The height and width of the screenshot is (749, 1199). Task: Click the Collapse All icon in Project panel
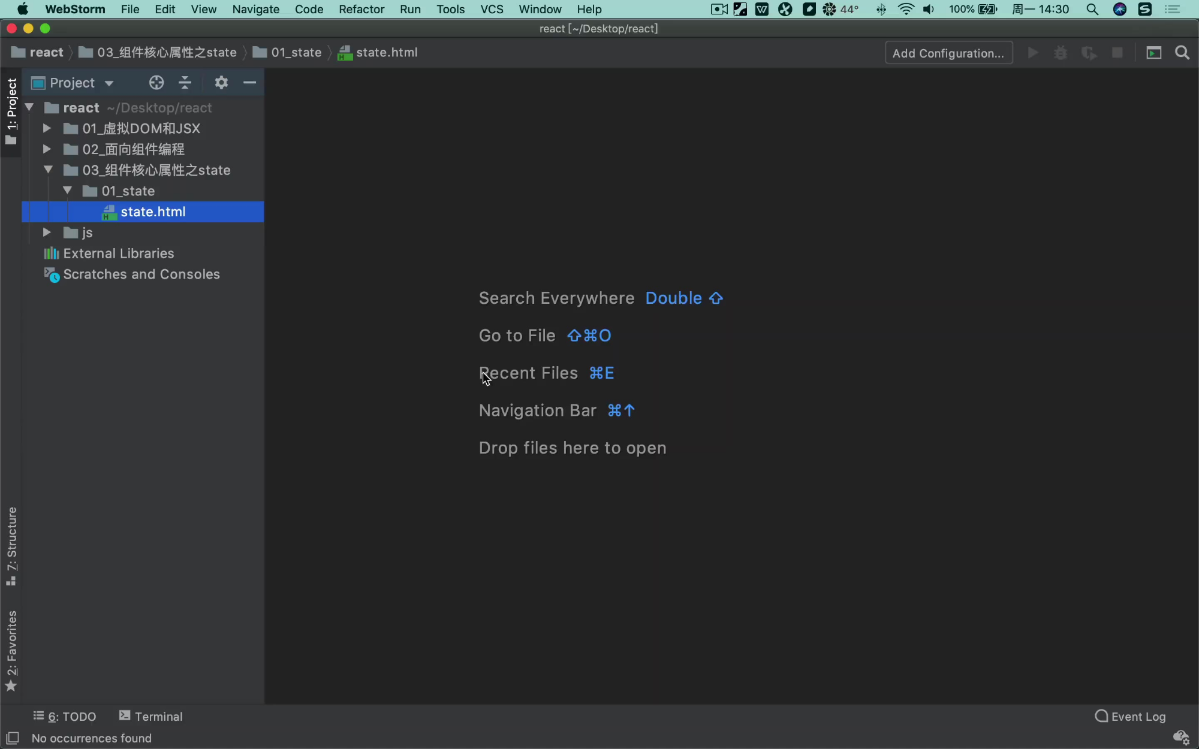tap(185, 83)
